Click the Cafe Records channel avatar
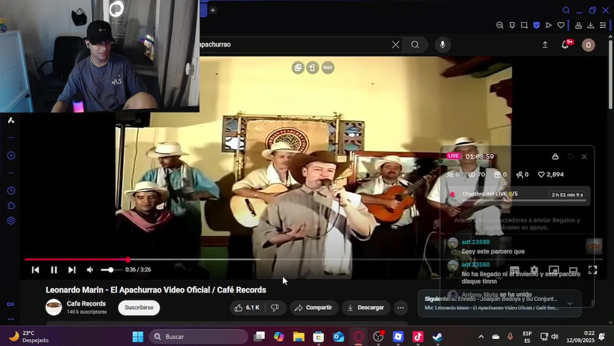Viewport: 614px width, 346px height. point(54,308)
